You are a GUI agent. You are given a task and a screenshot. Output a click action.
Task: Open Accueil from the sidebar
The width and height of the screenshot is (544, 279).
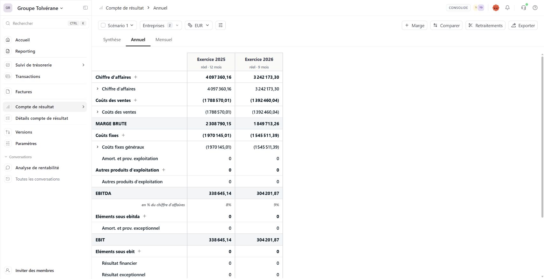(x=45, y=40)
